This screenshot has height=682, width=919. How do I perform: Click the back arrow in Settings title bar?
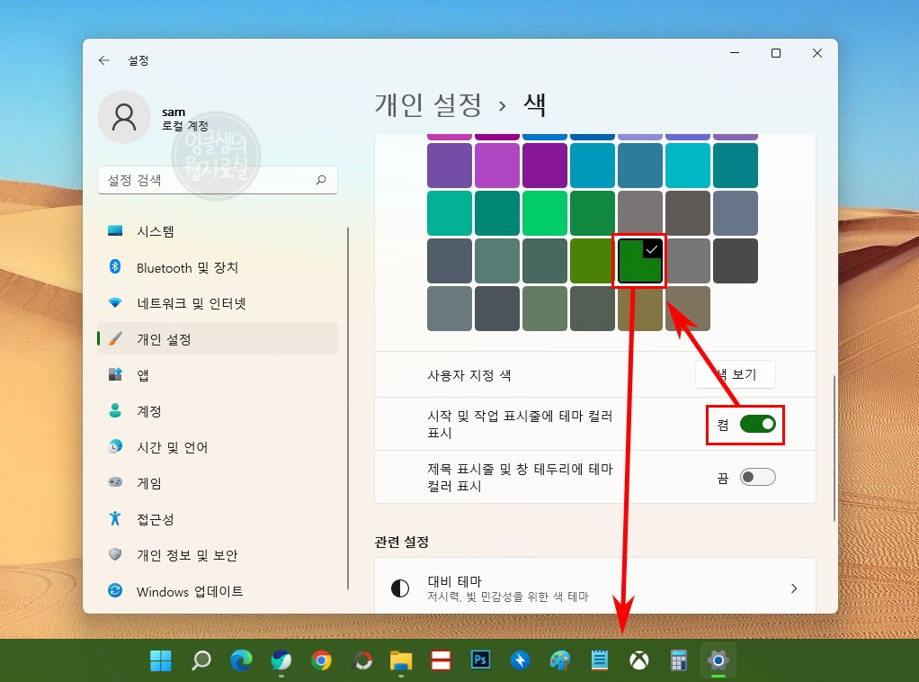click(104, 60)
